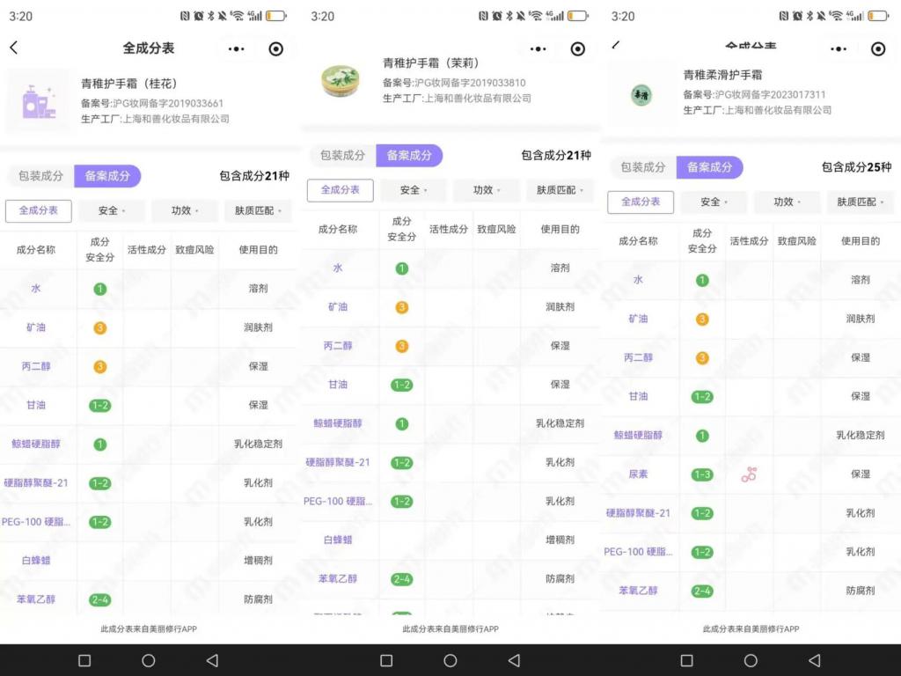The height and width of the screenshot is (676, 901).
Task: Expand the 安全 dropdown on the 桂花 page
Action: coord(112,211)
